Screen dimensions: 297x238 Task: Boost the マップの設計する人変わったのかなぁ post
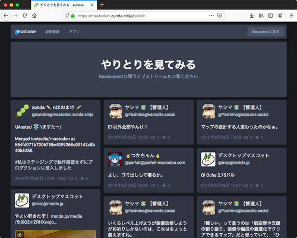point(246,138)
